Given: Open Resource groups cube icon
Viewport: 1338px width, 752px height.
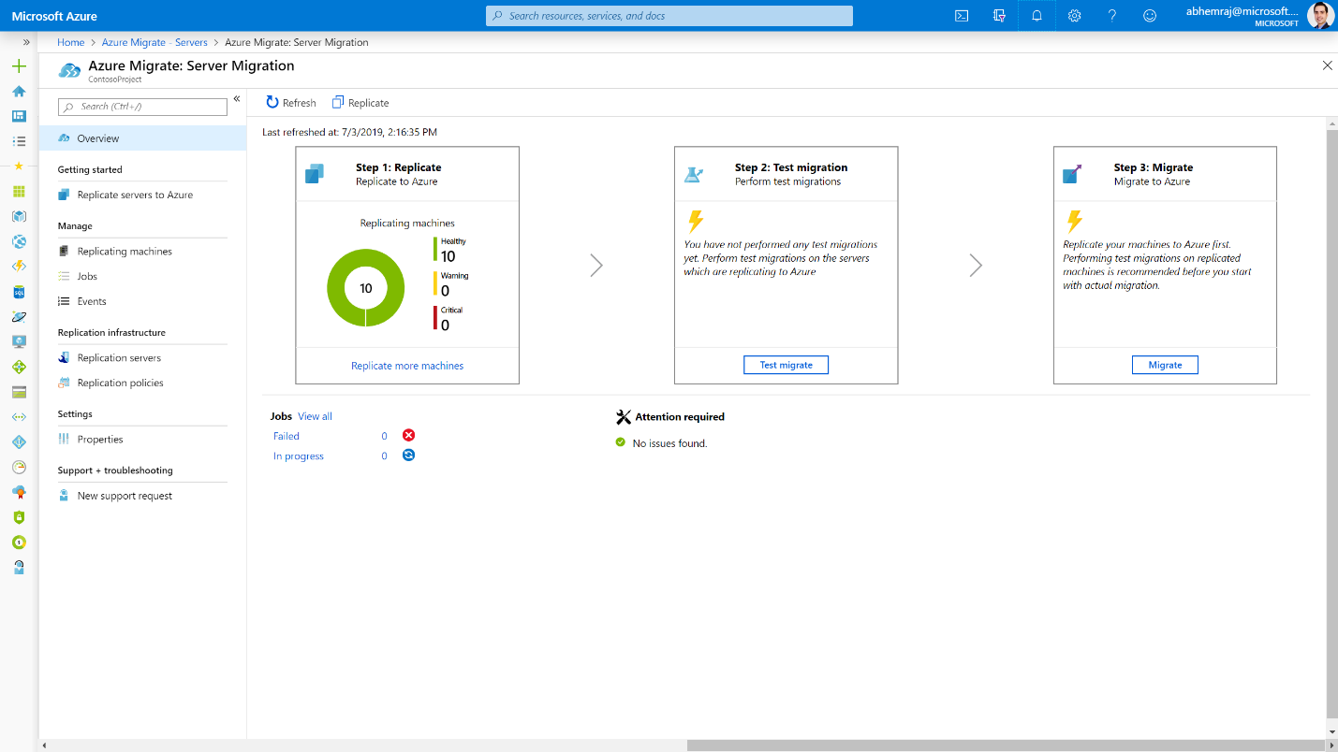Looking at the screenshot, I should click(x=19, y=216).
